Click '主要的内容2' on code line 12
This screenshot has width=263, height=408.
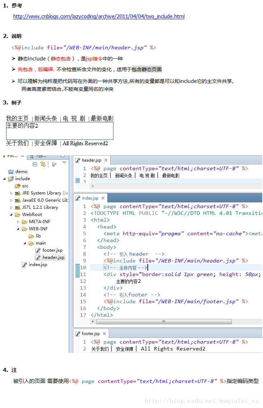(128, 281)
